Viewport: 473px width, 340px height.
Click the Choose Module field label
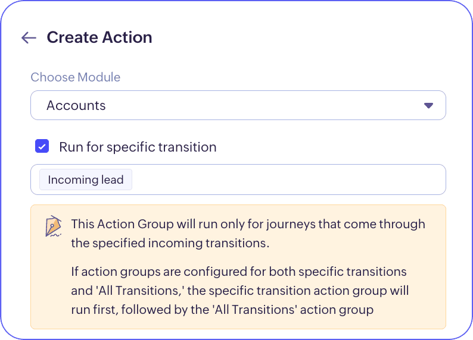tap(76, 77)
